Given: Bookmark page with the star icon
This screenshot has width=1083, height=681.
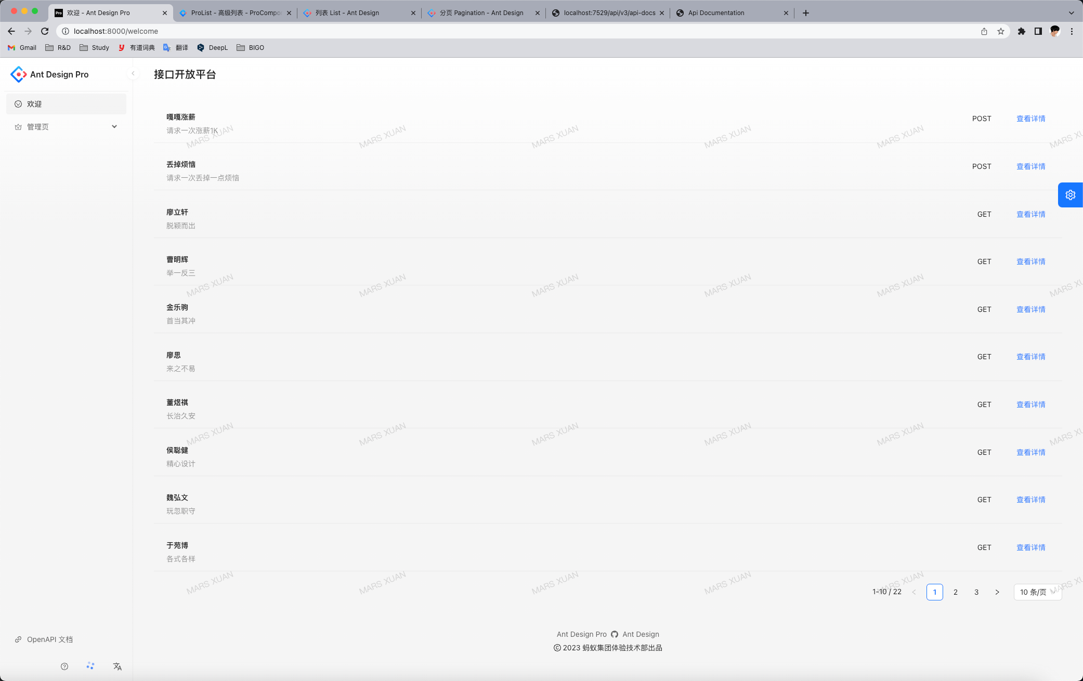Looking at the screenshot, I should point(1001,31).
